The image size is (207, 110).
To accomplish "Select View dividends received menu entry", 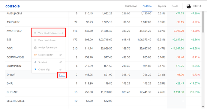I will (48, 33).
